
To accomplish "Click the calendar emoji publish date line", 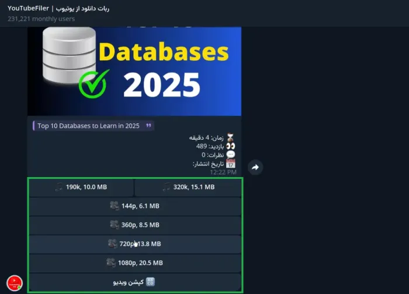I will [x=214, y=164].
